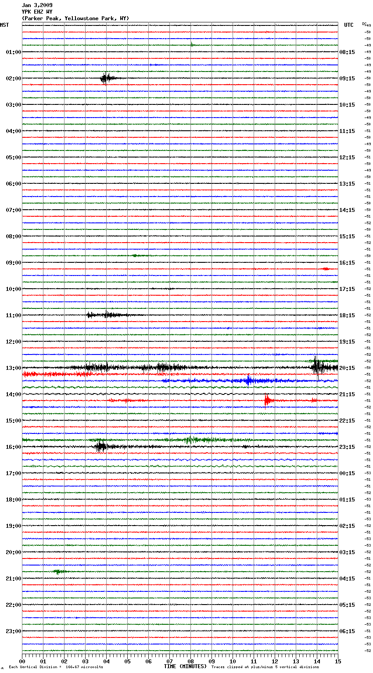Select the 08:00 MST time label

coord(14,236)
